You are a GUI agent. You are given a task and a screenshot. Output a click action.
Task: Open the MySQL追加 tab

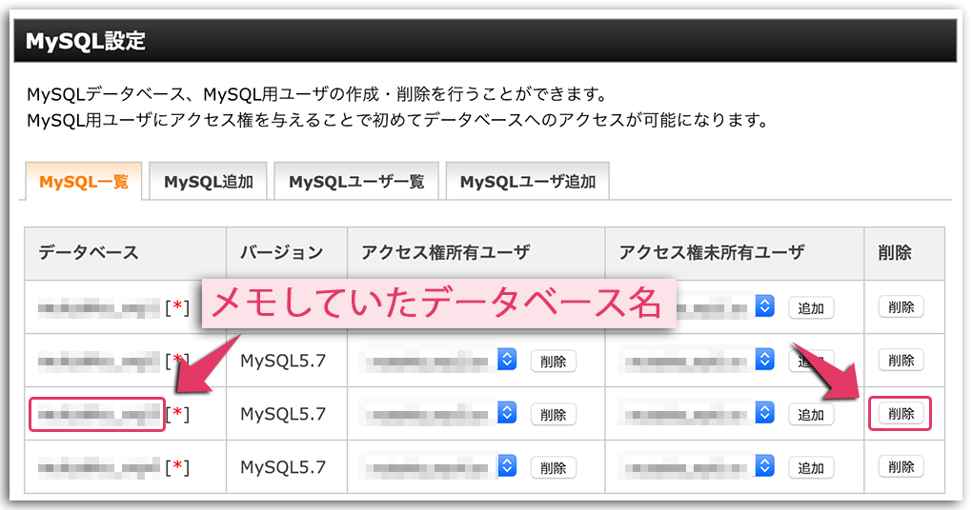click(x=209, y=182)
